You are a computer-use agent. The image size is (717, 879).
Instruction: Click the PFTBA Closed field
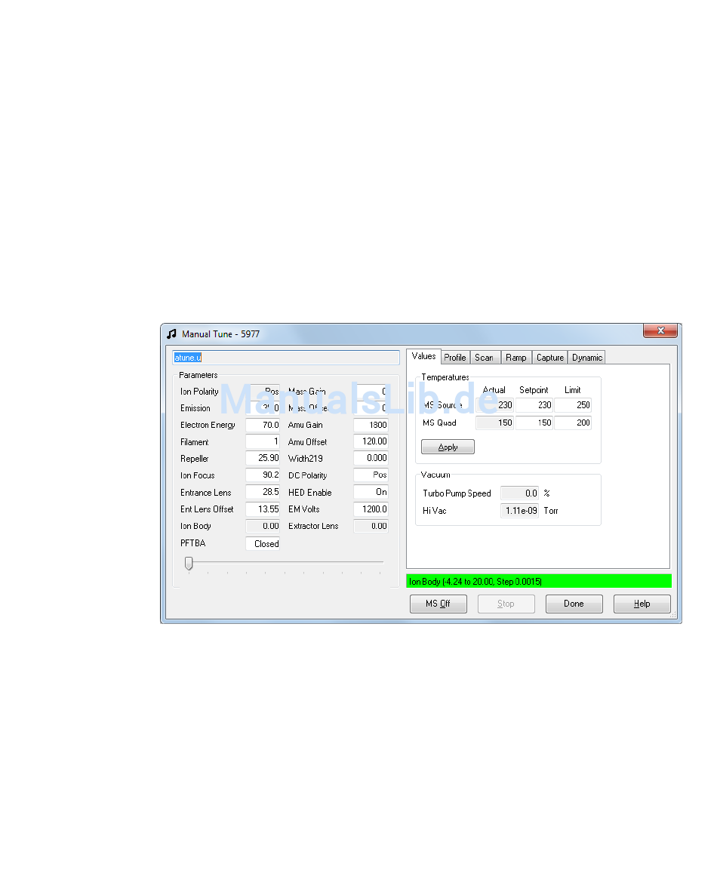(x=263, y=544)
